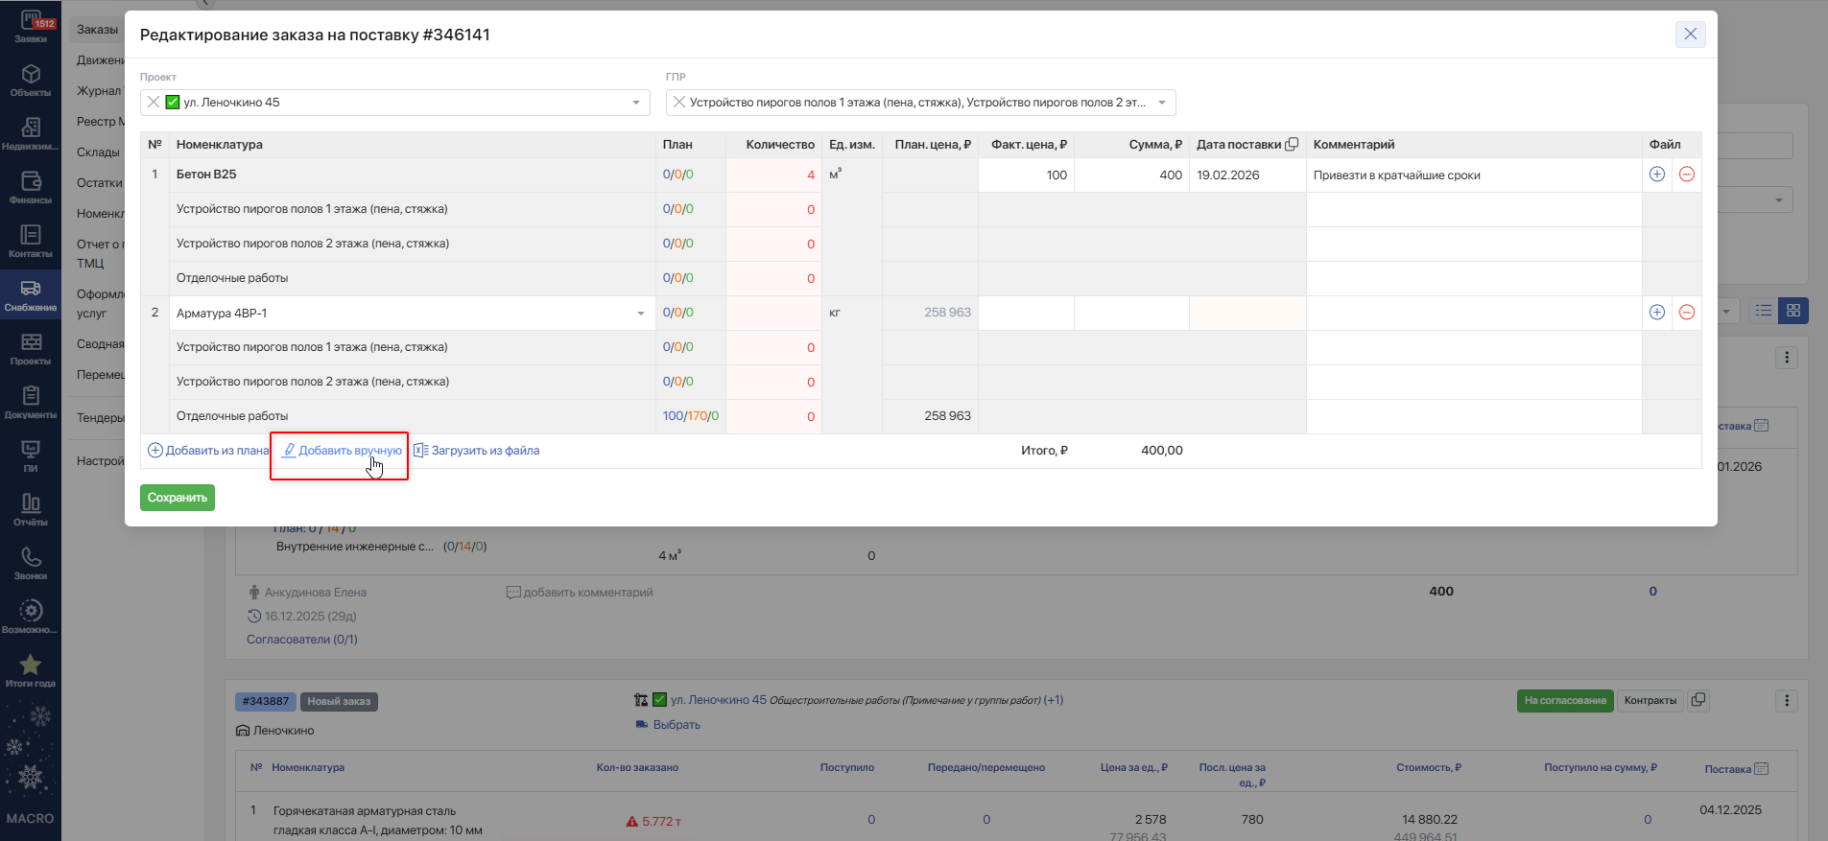Click the green Сохранить button
Image resolution: width=1828 pixels, height=841 pixels.
178,498
